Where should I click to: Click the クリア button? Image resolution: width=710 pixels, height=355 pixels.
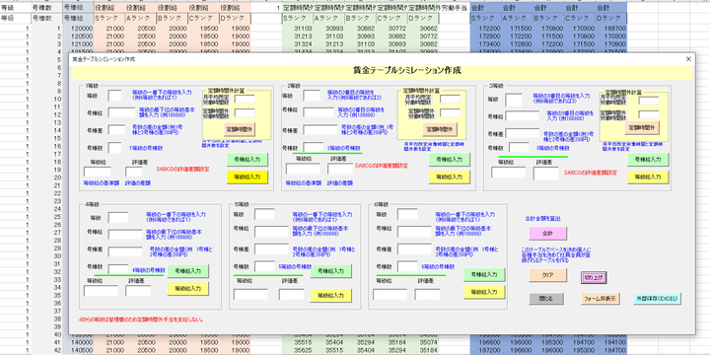coord(548,275)
